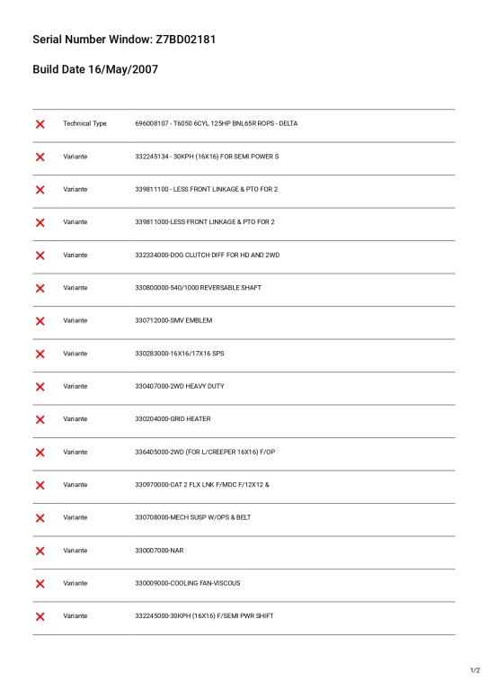Viewport: 488px width, 691px height.
Task: Click 330283000-16X16/17X16 SPS entry
Action: click(180, 354)
